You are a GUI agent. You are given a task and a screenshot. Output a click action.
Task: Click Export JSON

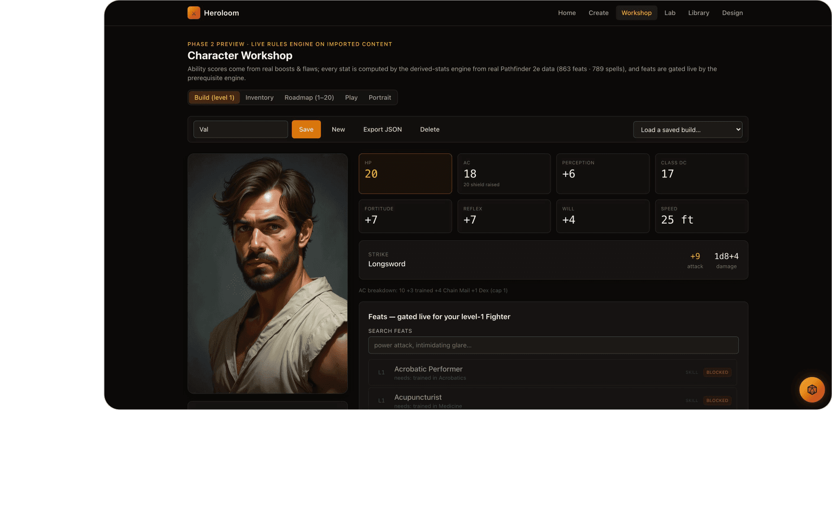pos(383,129)
